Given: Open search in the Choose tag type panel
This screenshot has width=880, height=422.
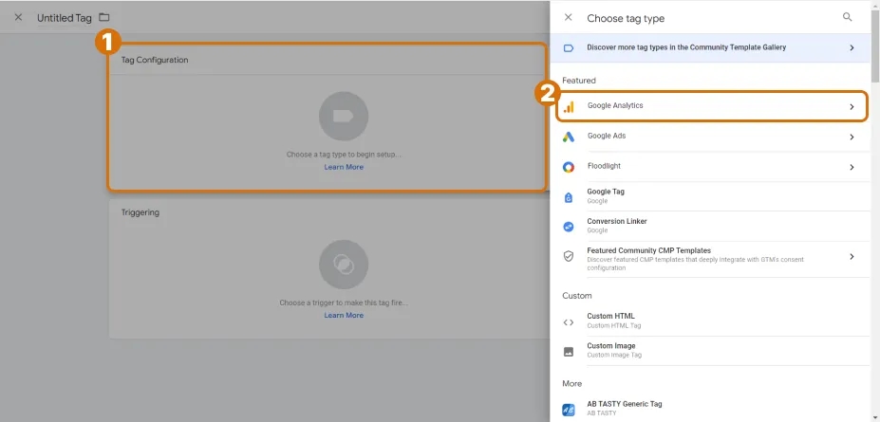Looking at the screenshot, I should pos(848,17).
